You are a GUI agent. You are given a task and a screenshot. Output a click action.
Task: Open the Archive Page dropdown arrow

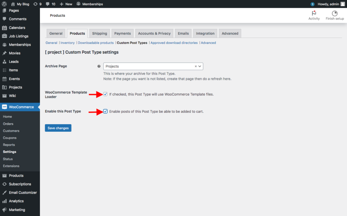(200, 66)
